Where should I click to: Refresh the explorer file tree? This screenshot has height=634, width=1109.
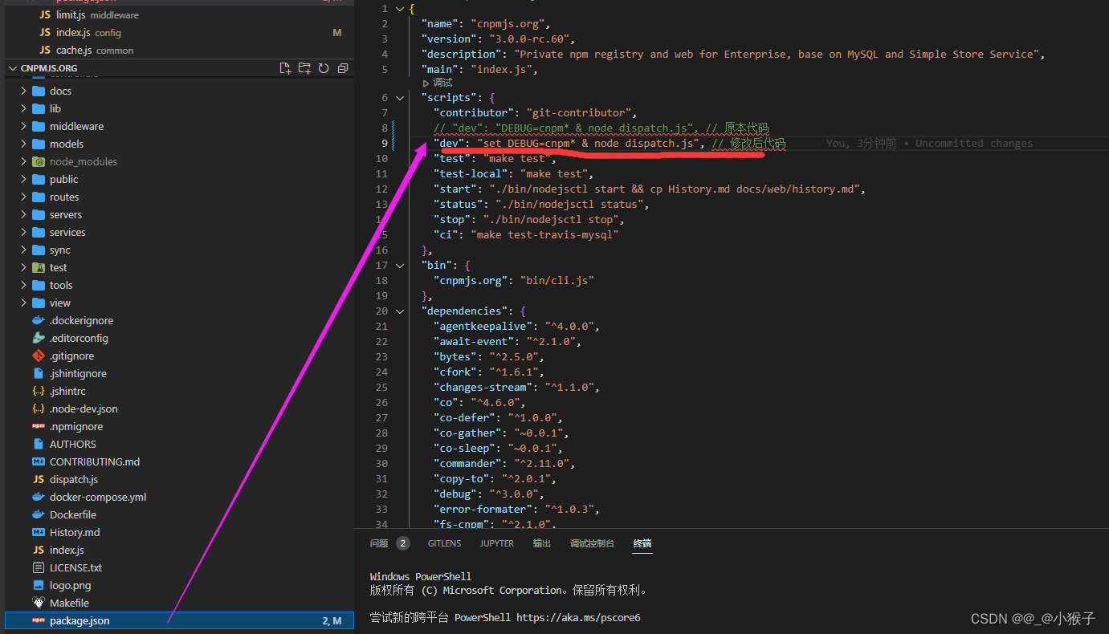(324, 68)
